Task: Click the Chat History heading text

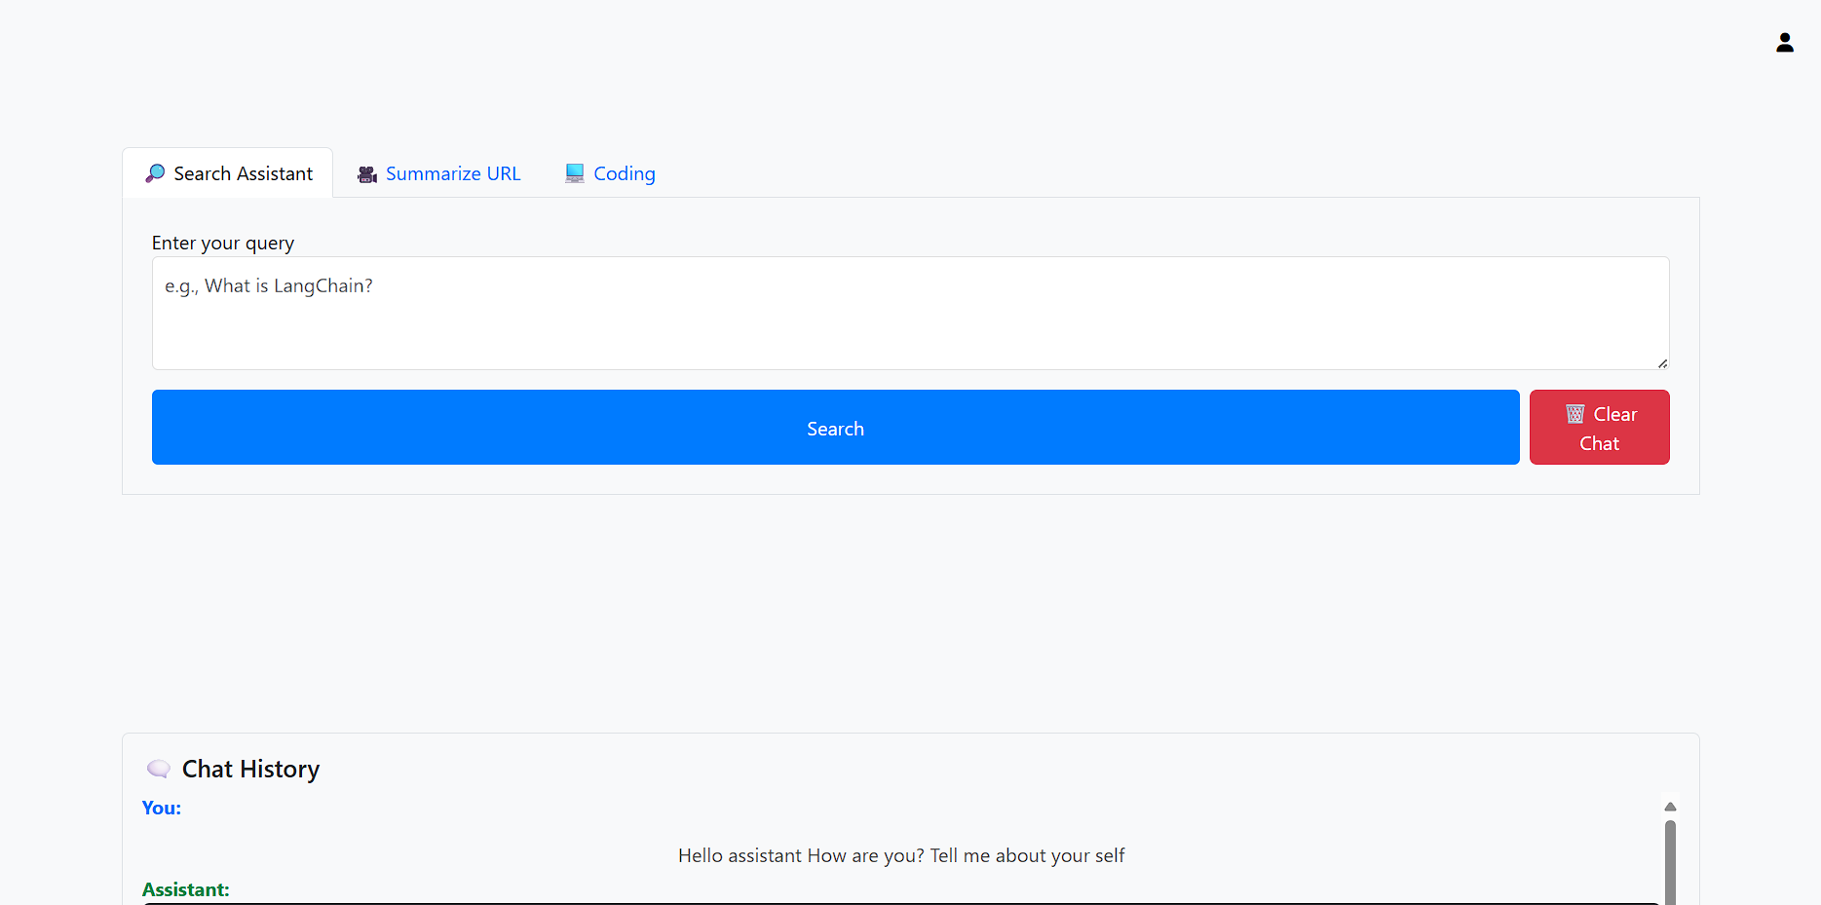Action: [x=250, y=769]
